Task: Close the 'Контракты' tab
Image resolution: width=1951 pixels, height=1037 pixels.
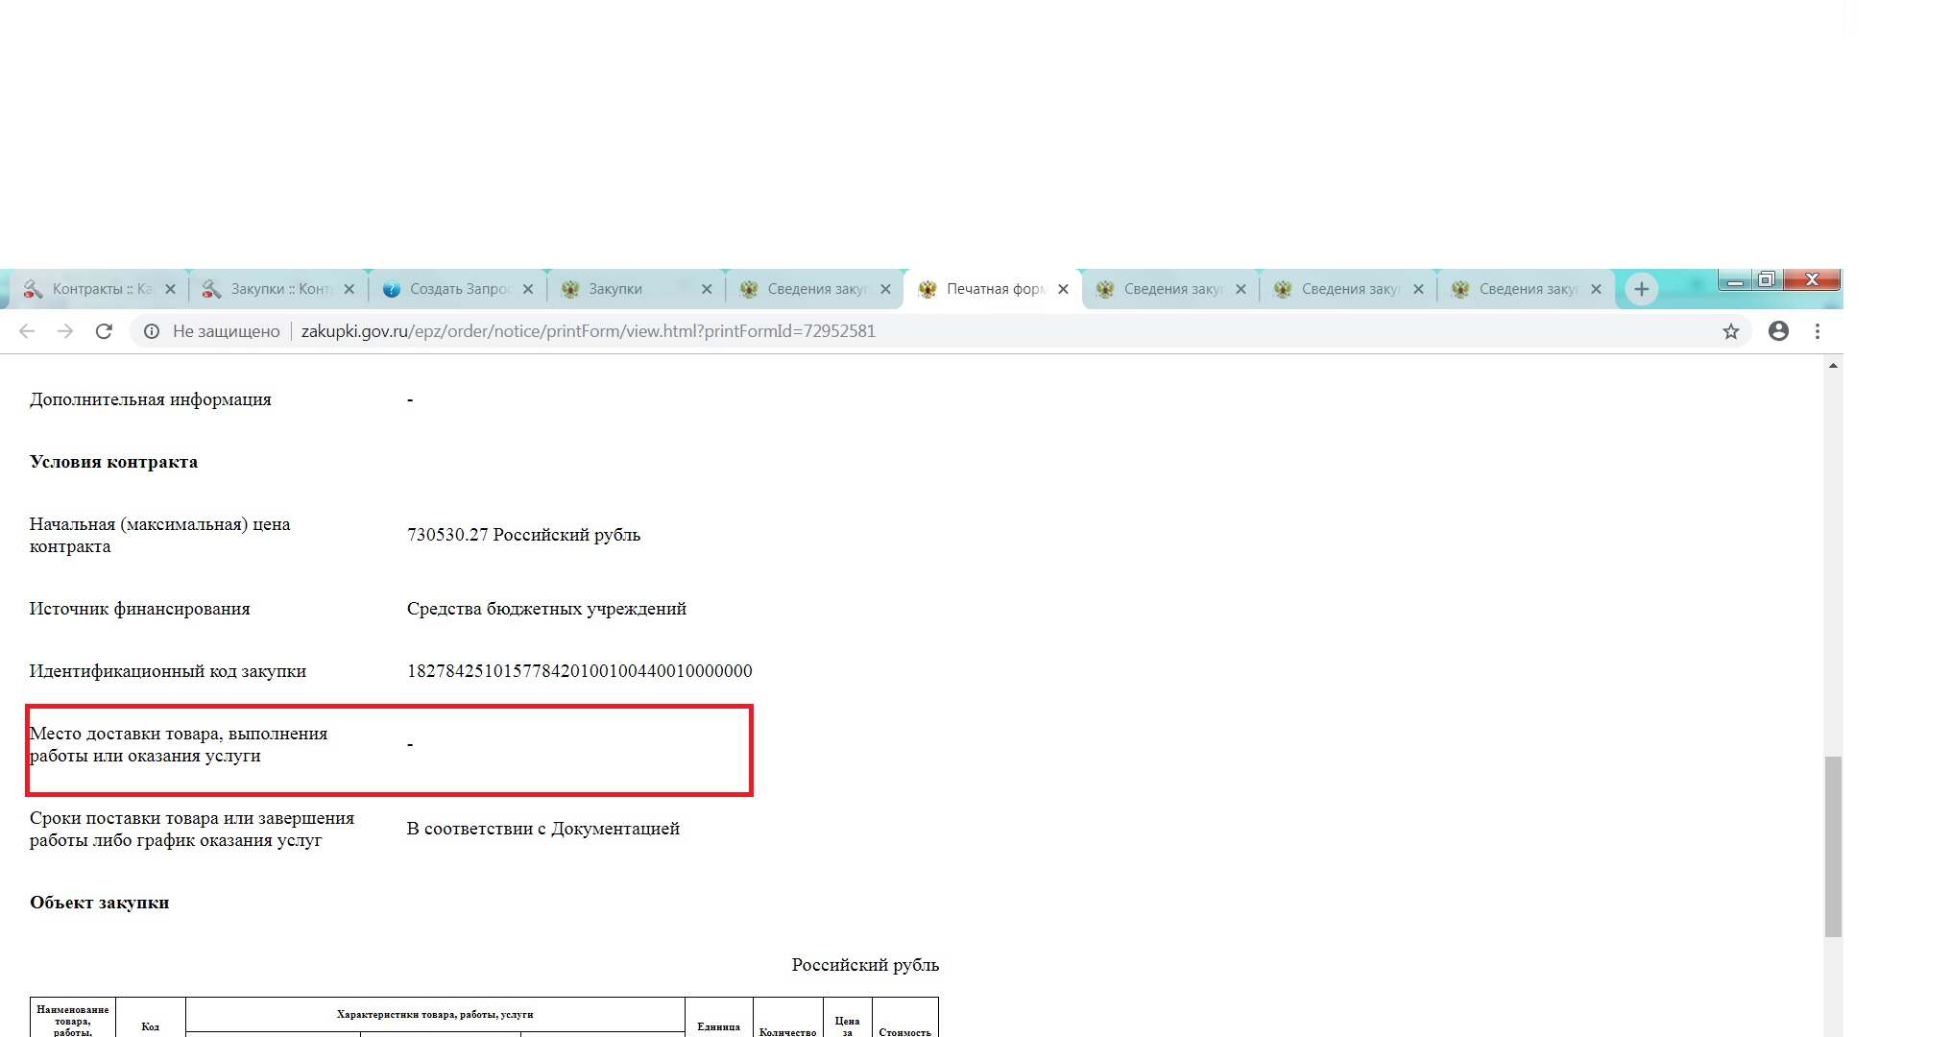Action: tap(170, 289)
